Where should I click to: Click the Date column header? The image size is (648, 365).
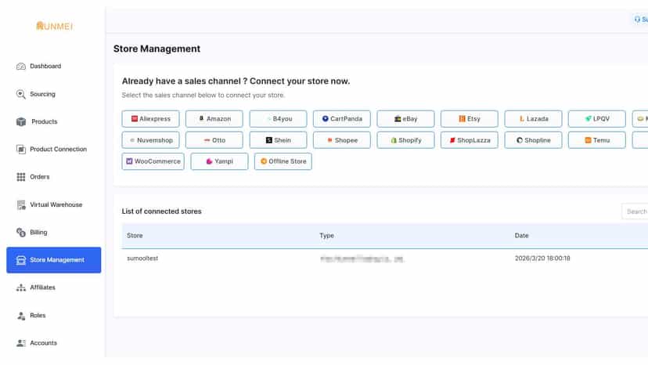pos(521,236)
